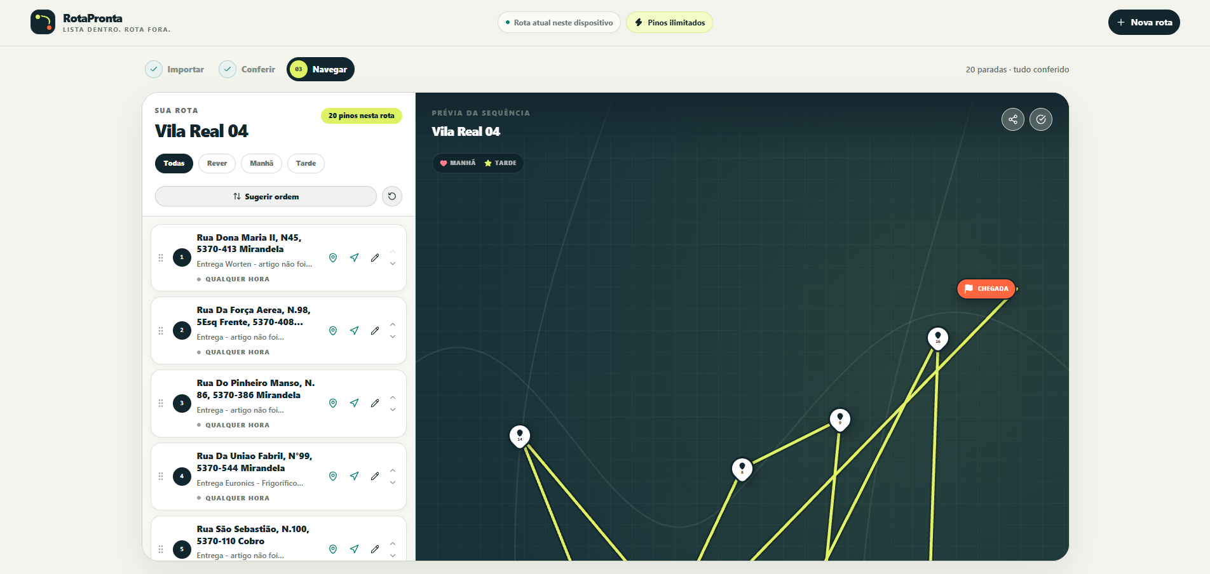Click drag handle of stop 2
This screenshot has height=574, width=1210.
(x=161, y=331)
